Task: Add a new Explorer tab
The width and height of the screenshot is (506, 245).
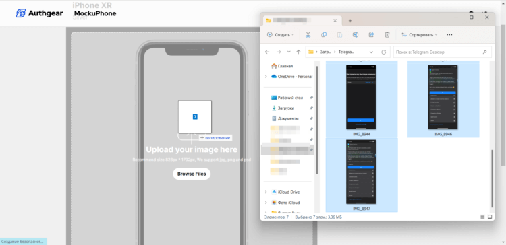Action: point(350,21)
